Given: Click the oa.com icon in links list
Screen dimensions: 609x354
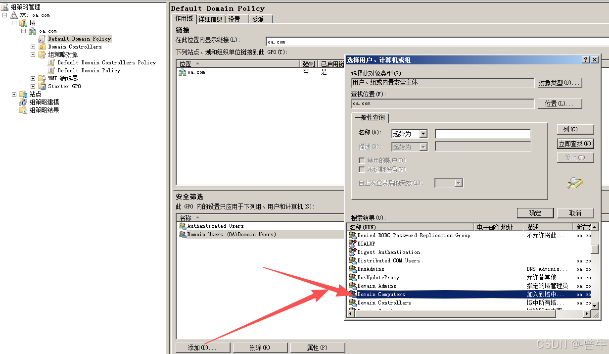Looking at the screenshot, I should (183, 72).
